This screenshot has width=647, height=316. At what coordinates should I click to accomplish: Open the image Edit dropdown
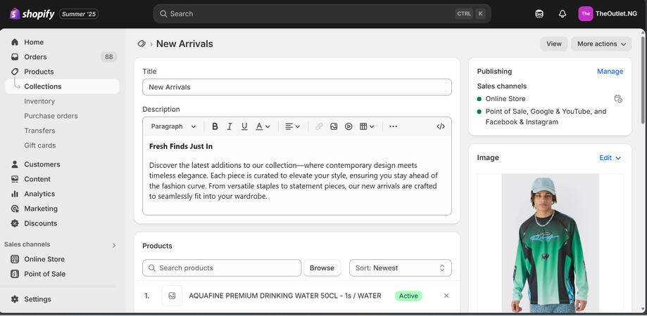(610, 158)
